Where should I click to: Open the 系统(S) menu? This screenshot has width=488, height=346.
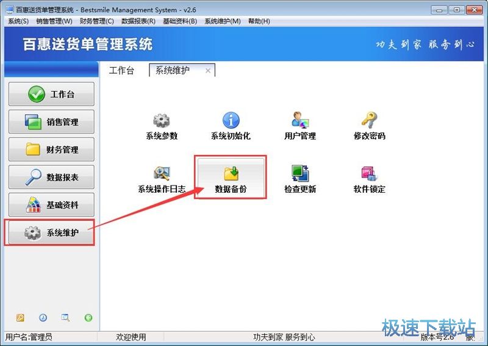point(18,21)
